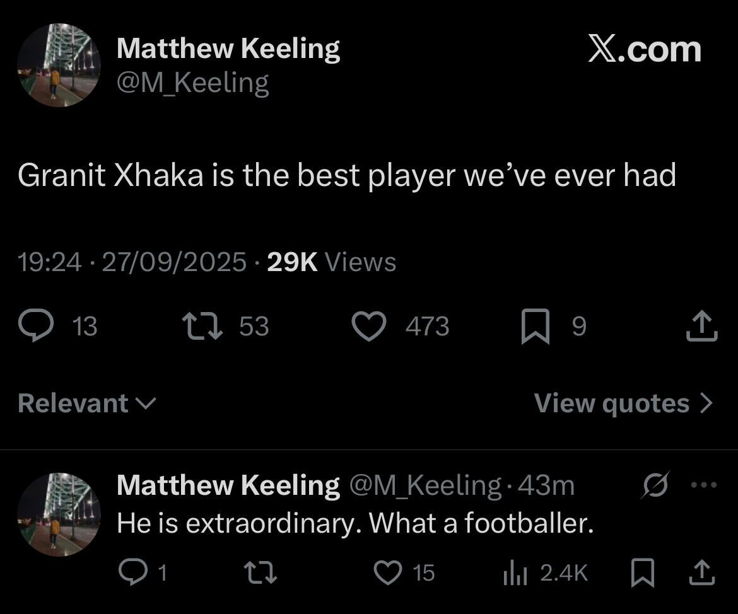Screen dimensions: 738x614
Task: Click the Matthew Keeling name in header
Action: pyautogui.click(x=228, y=49)
